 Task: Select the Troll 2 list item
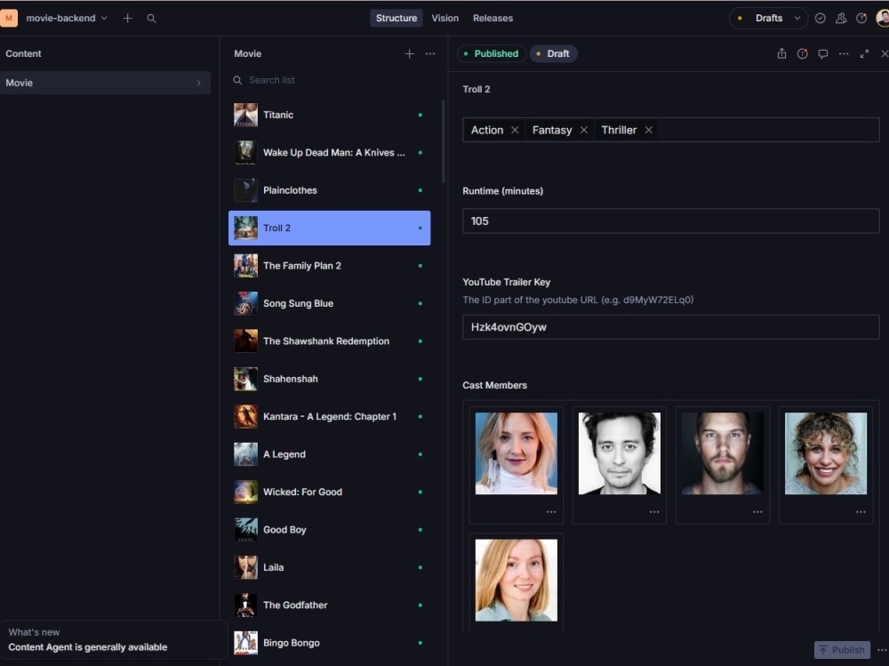pos(330,228)
